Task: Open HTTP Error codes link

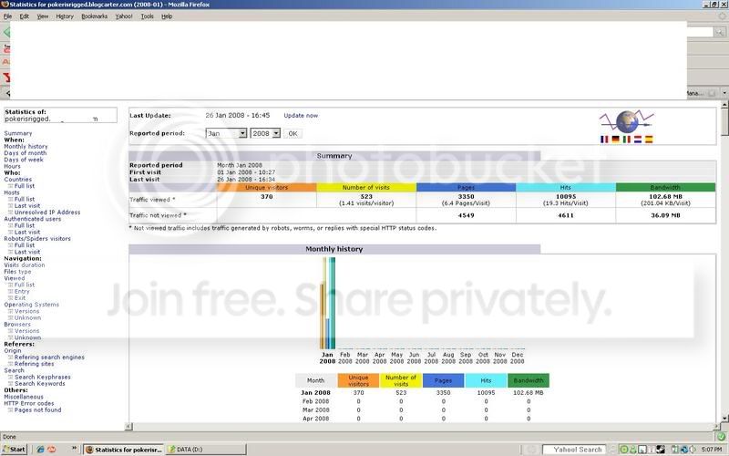Action: 29,403
